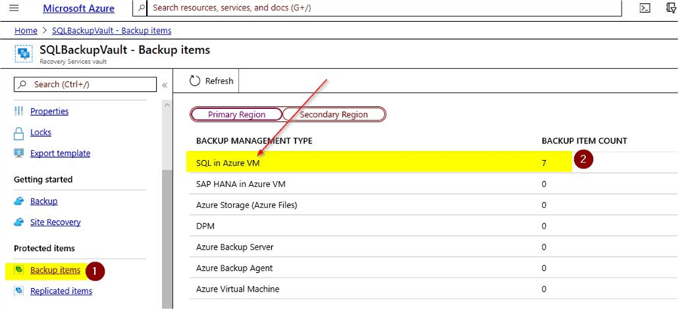
Task: Focus the global search resources field
Action: click(x=384, y=8)
